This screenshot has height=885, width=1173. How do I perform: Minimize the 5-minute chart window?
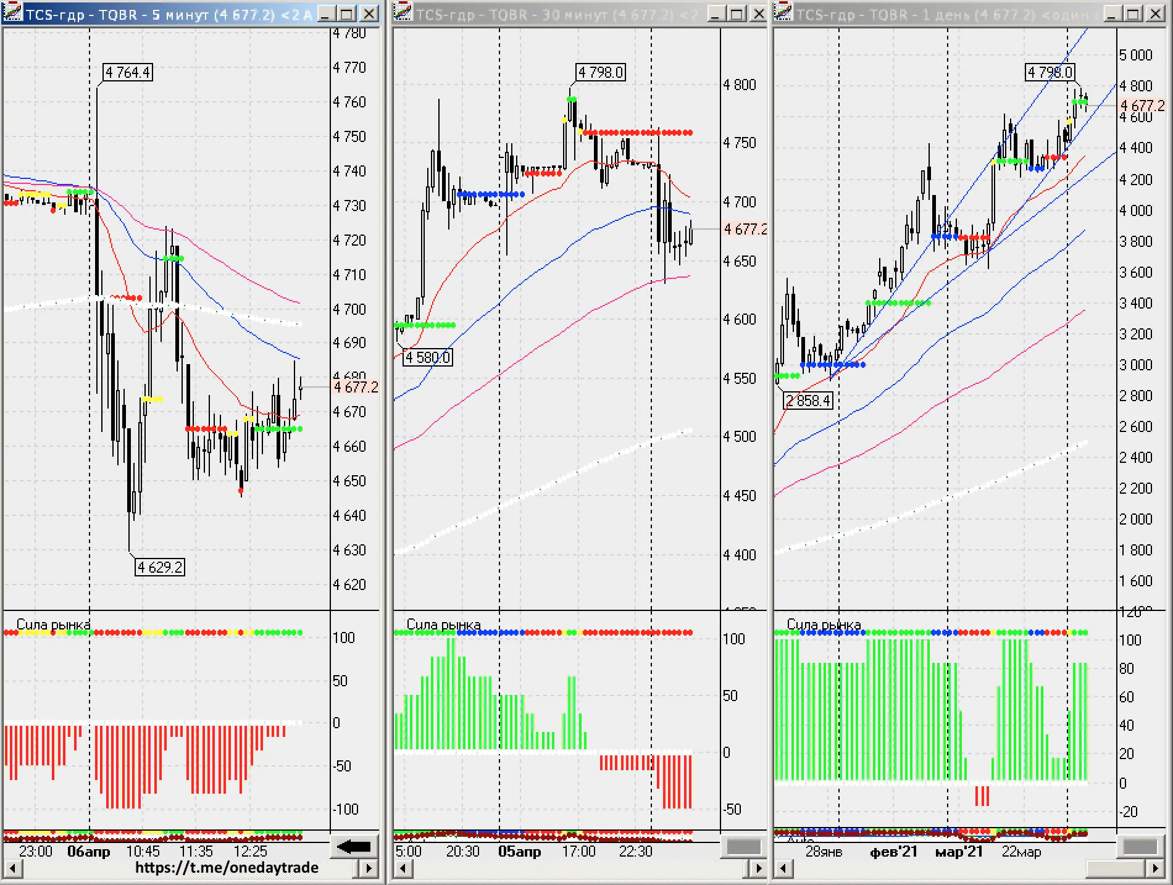[327, 14]
